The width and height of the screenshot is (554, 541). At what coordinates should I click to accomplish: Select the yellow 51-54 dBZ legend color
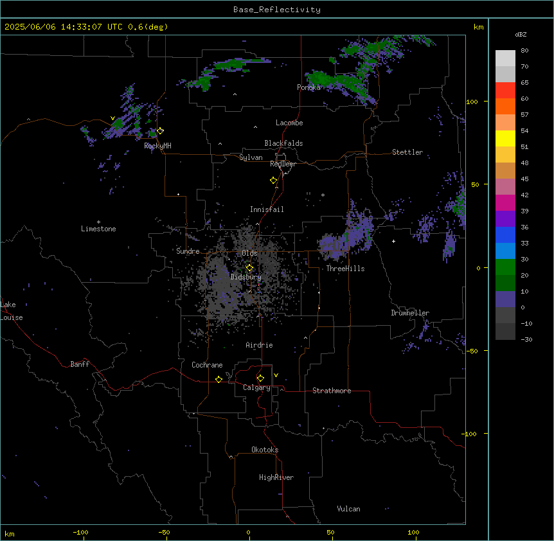click(505, 138)
